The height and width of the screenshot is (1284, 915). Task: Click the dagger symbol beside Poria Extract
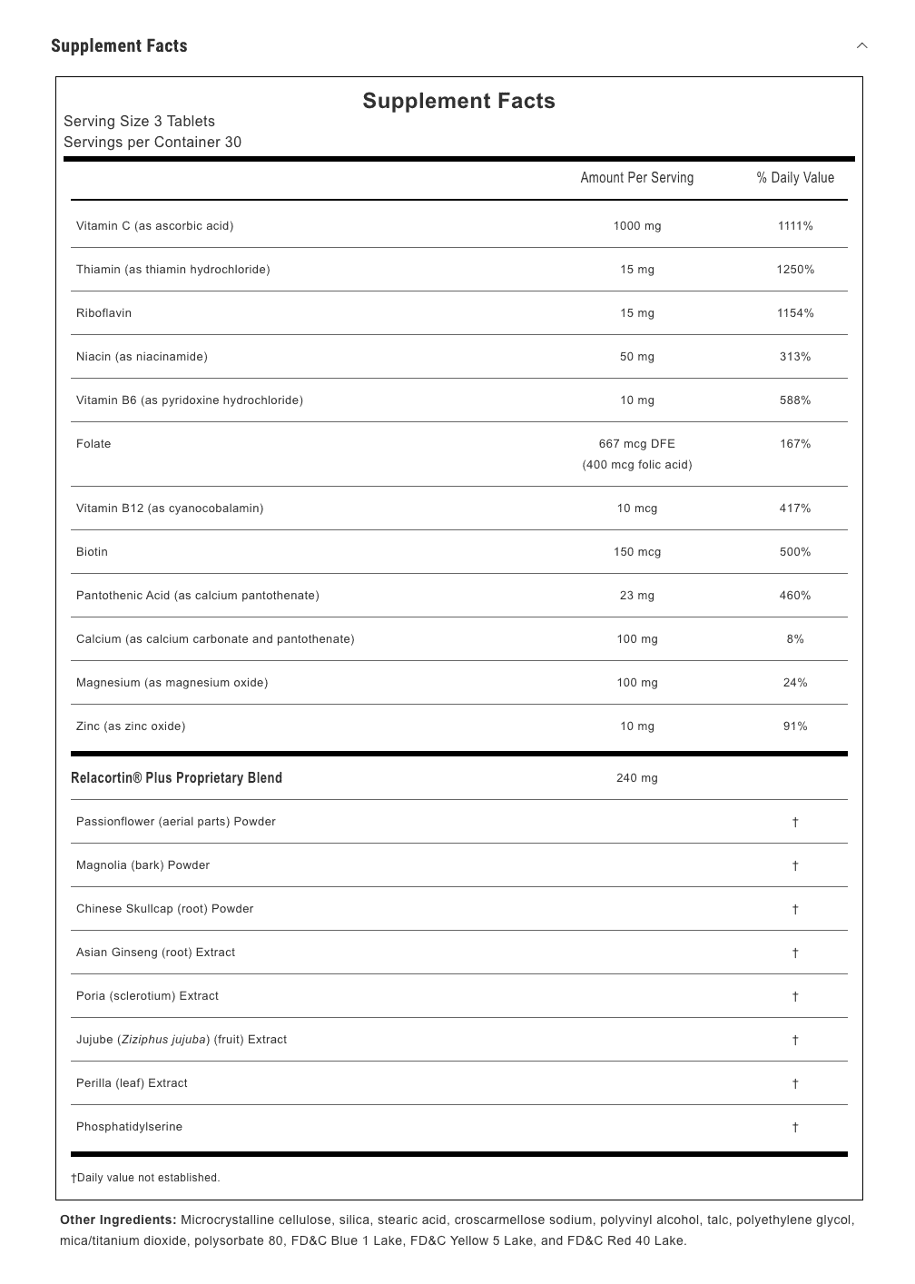click(795, 996)
